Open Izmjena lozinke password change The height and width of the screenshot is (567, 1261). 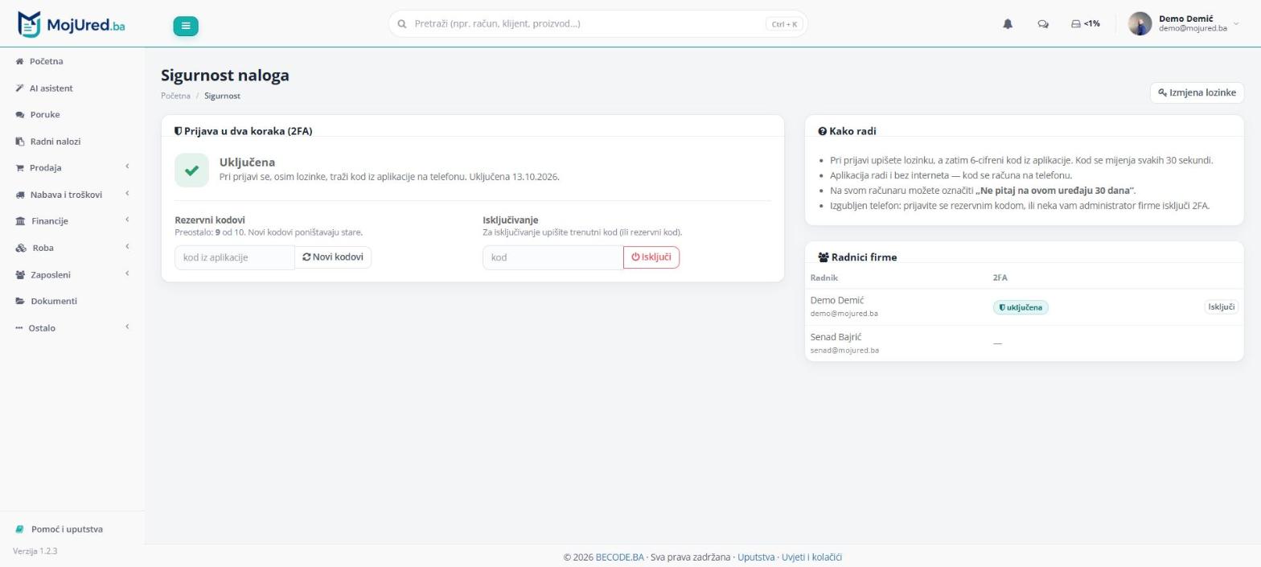[x=1197, y=92]
